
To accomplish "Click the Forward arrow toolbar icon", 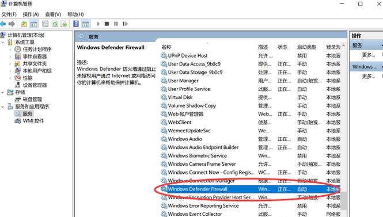I will click(12, 24).
